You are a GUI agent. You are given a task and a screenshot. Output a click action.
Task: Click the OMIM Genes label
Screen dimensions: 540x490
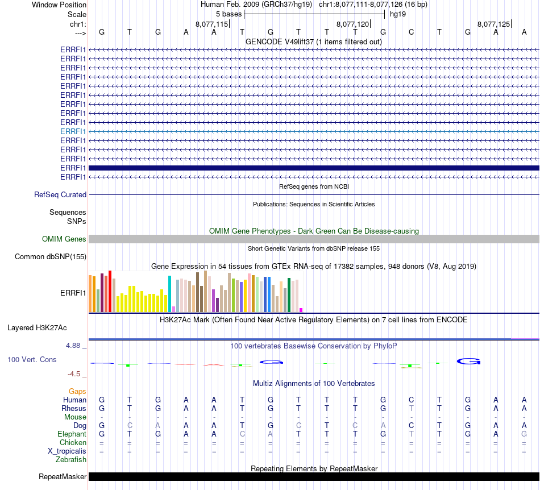click(64, 239)
